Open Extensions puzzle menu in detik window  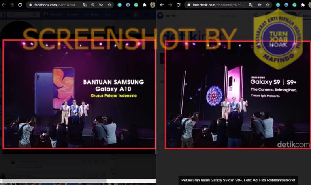click(x=302, y=5)
